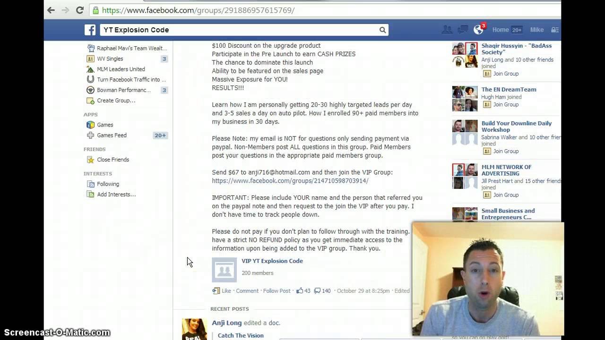Open Shaqir Hussyin BadAss Society group
The height and width of the screenshot is (340, 605).
click(x=517, y=49)
